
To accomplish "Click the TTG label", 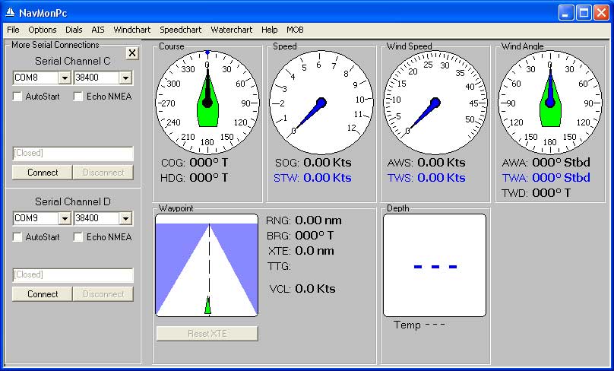I will (x=279, y=266).
